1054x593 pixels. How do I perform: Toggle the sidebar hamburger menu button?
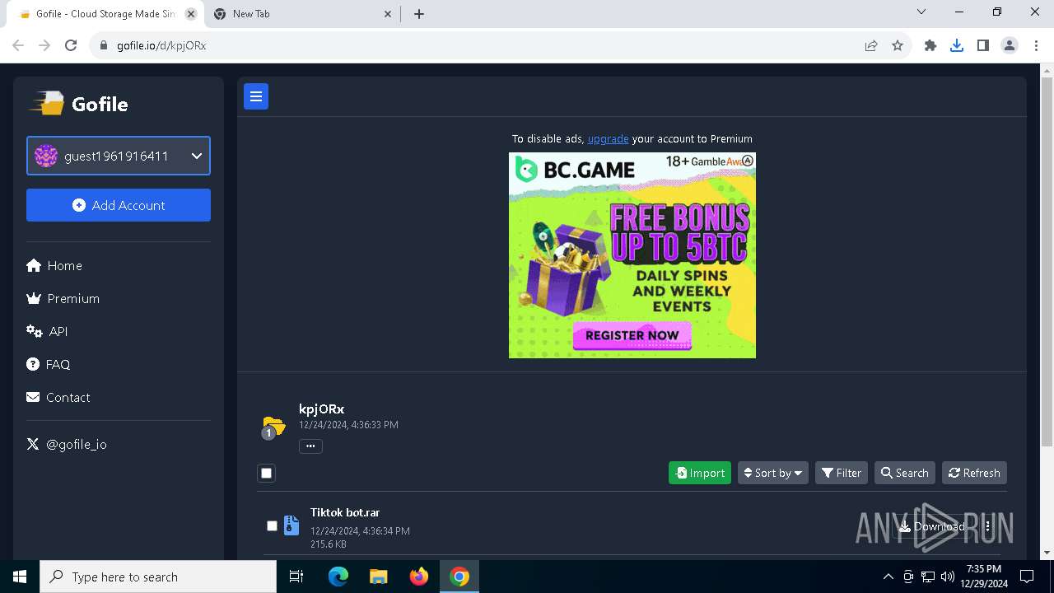point(256,96)
